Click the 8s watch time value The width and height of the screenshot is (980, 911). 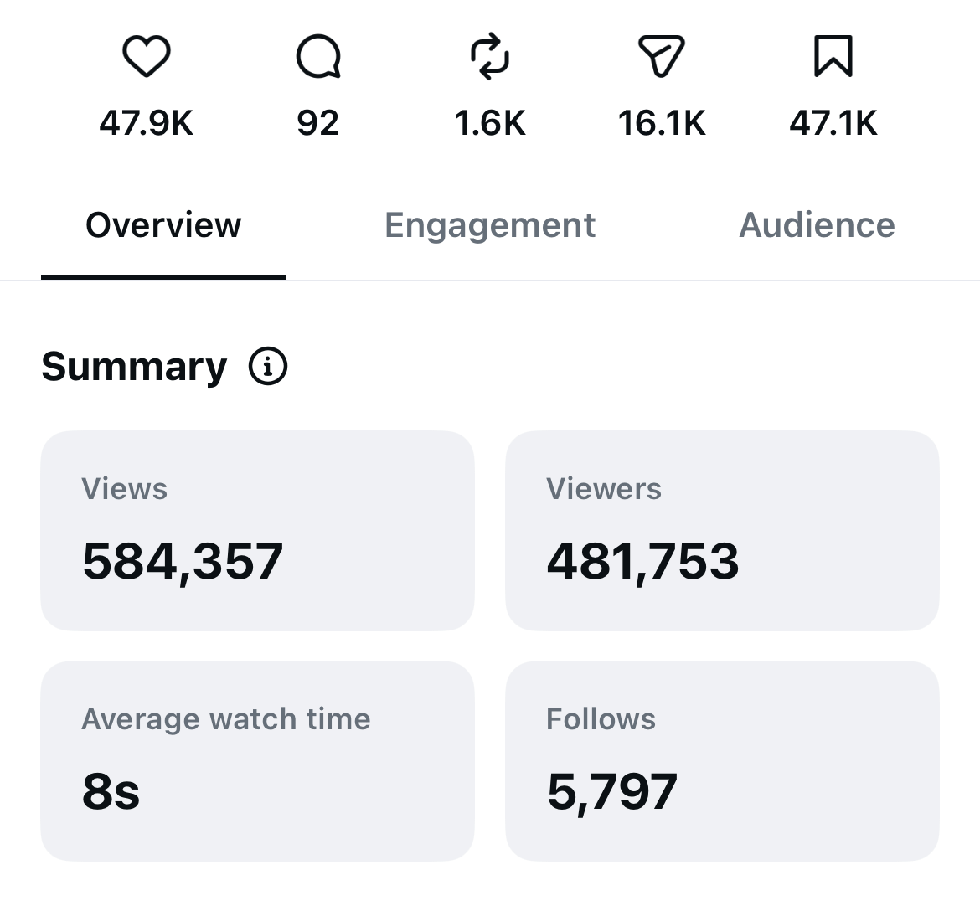click(111, 791)
